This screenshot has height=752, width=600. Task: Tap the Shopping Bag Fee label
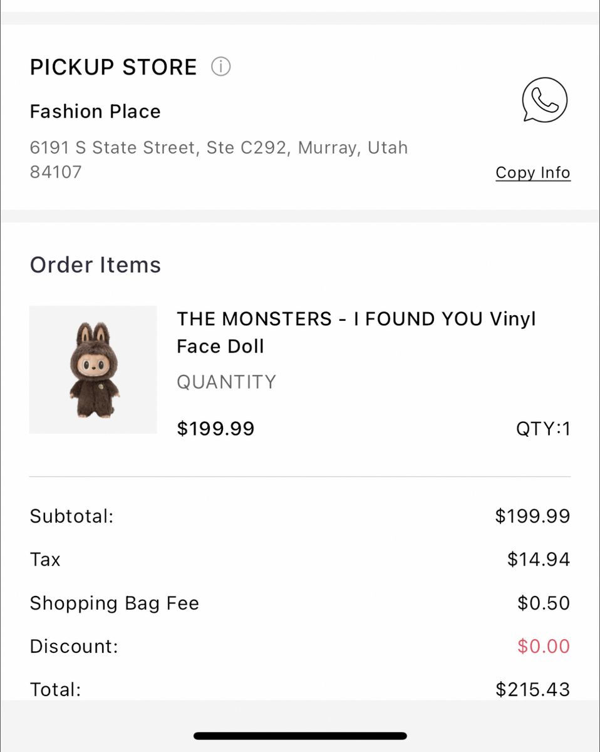coord(114,603)
